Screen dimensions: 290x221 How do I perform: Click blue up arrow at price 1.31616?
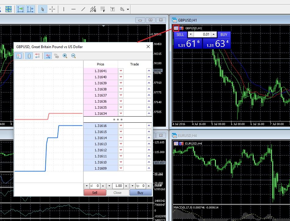[149, 125]
